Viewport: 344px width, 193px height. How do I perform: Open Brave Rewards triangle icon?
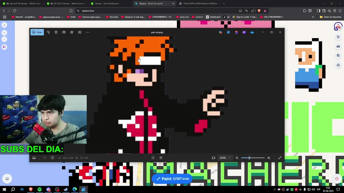click(x=265, y=11)
